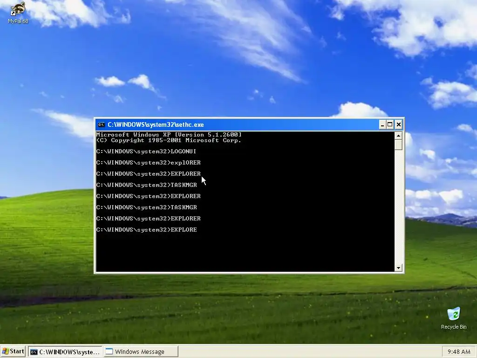Click the console title bar text C:\WINDOWS\system32\sethc.exe
Screen dimensions: 477x358
tap(156, 124)
